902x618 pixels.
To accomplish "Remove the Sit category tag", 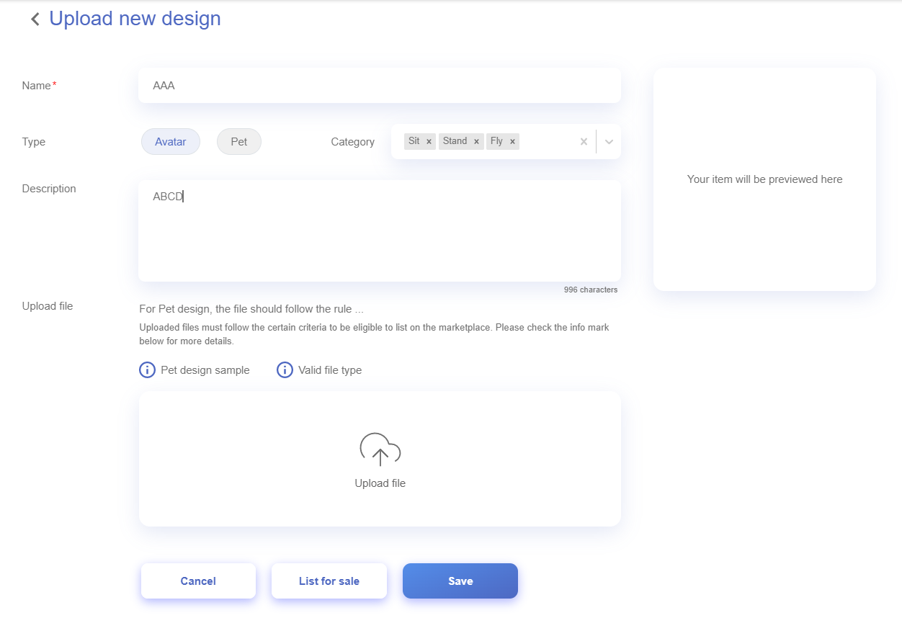I will point(429,142).
